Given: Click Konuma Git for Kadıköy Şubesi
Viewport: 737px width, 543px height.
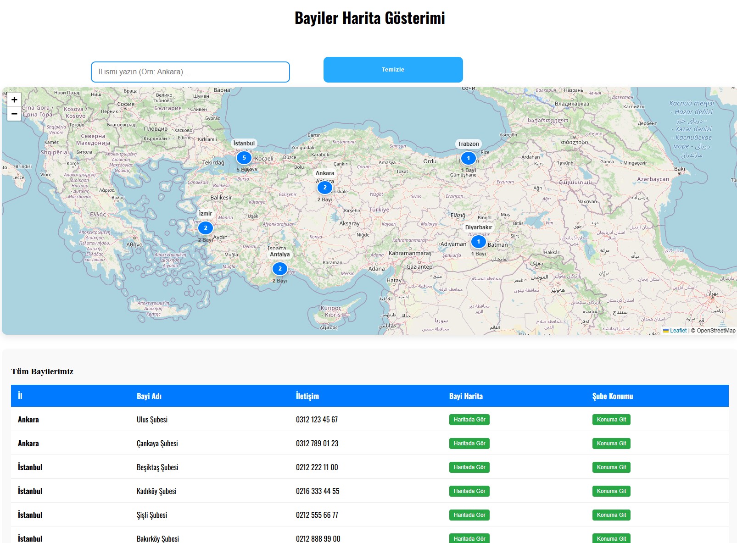Looking at the screenshot, I should [x=611, y=491].
